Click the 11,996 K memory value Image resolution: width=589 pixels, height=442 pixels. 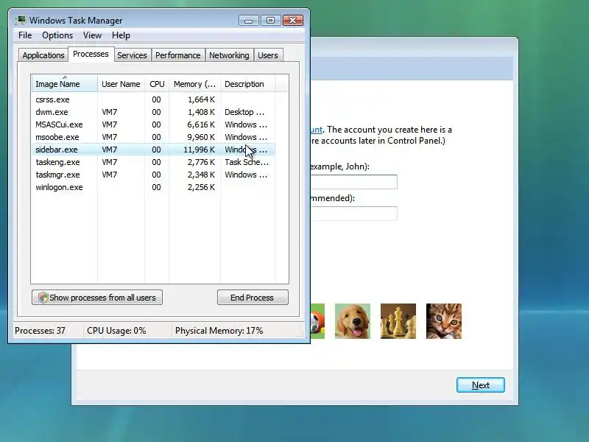click(199, 150)
